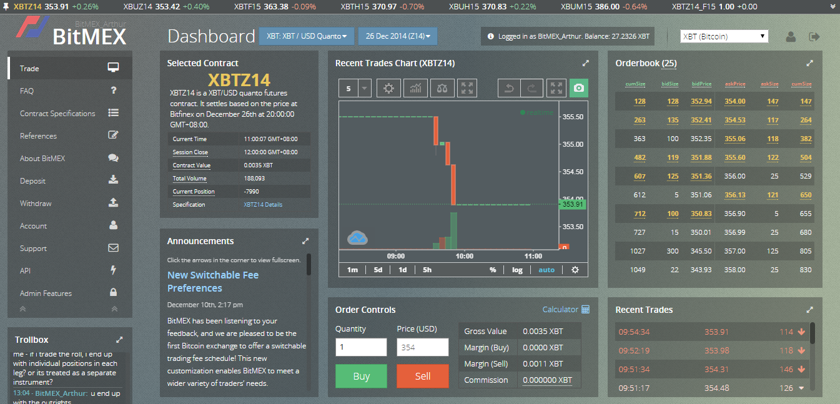Image resolution: width=840 pixels, height=404 pixels.
Task: Open the XBT (Bitcoin) currency selector
Action: tap(724, 36)
